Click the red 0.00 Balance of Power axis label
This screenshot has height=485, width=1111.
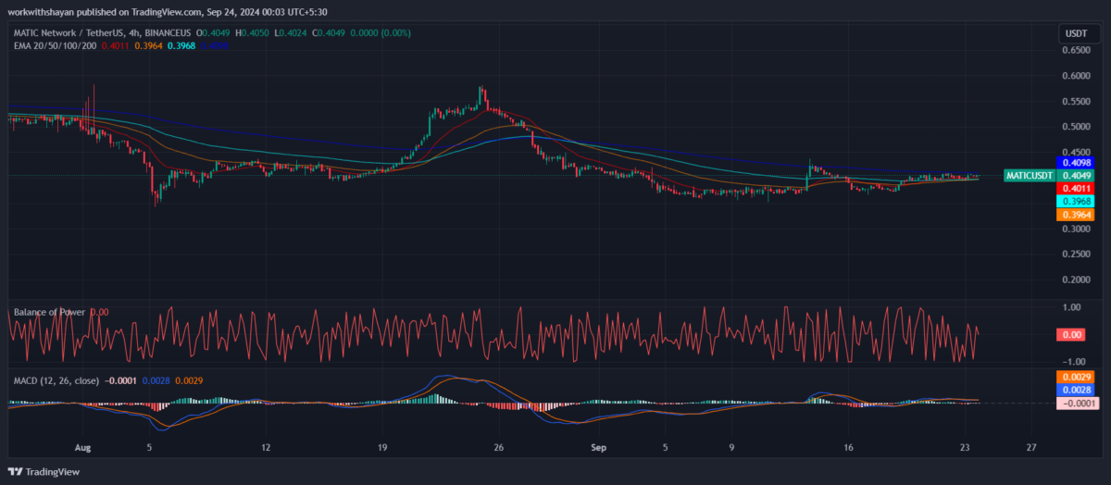click(x=1072, y=334)
